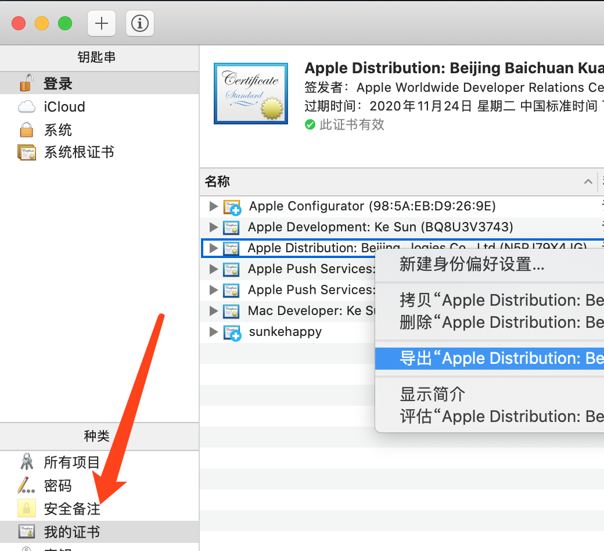Choose 评估 "Apple Distribution" menu item

[x=490, y=416]
